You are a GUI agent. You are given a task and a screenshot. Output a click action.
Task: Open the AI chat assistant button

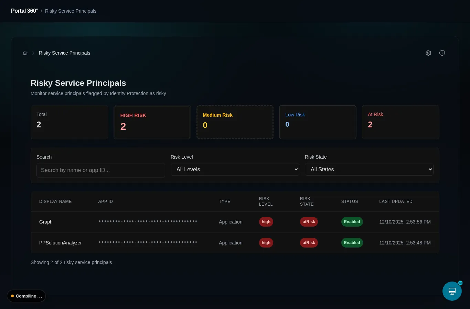(x=452, y=291)
